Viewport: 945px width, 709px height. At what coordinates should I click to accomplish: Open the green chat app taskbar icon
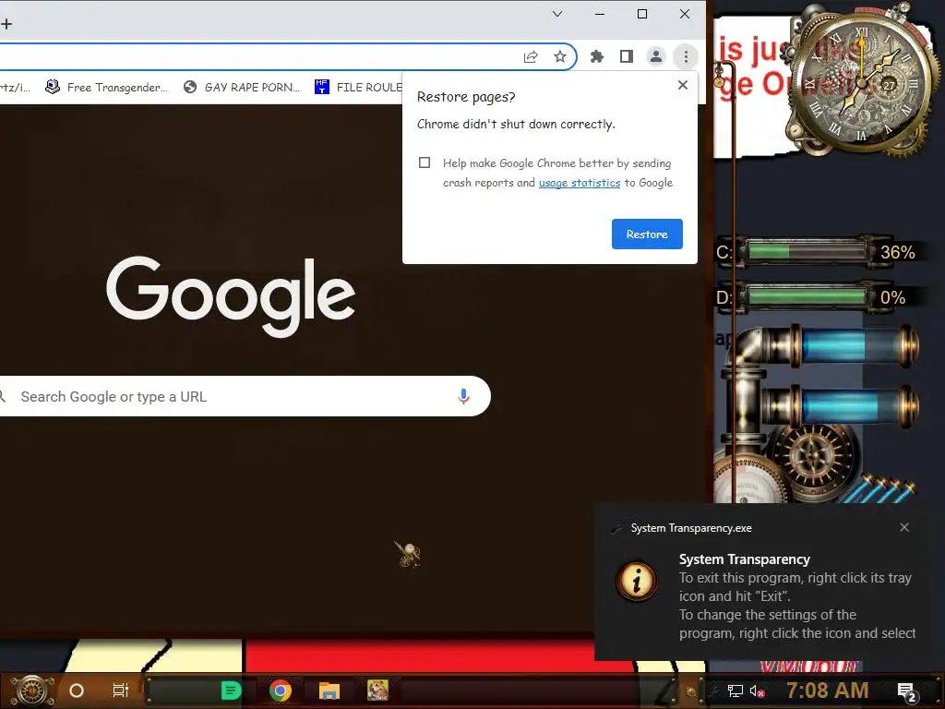pyautogui.click(x=231, y=691)
